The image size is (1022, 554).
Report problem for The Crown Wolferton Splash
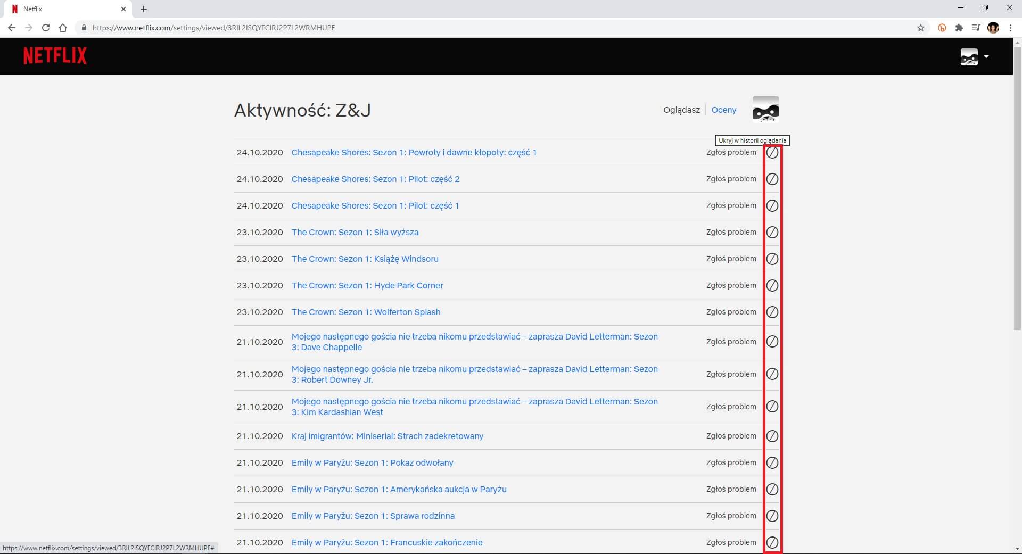pos(731,312)
